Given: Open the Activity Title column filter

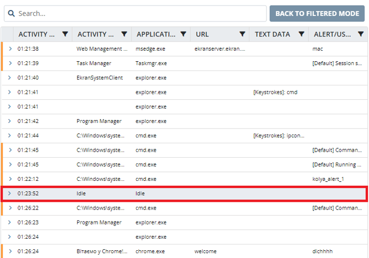Looking at the screenshot, I should tap(124, 34).
